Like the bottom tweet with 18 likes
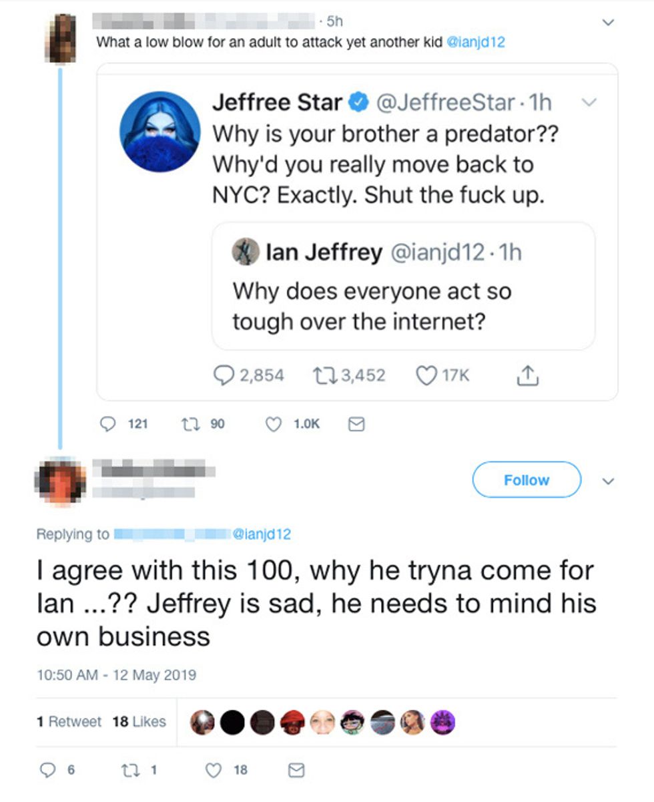This screenshot has height=802, width=654. (x=214, y=770)
